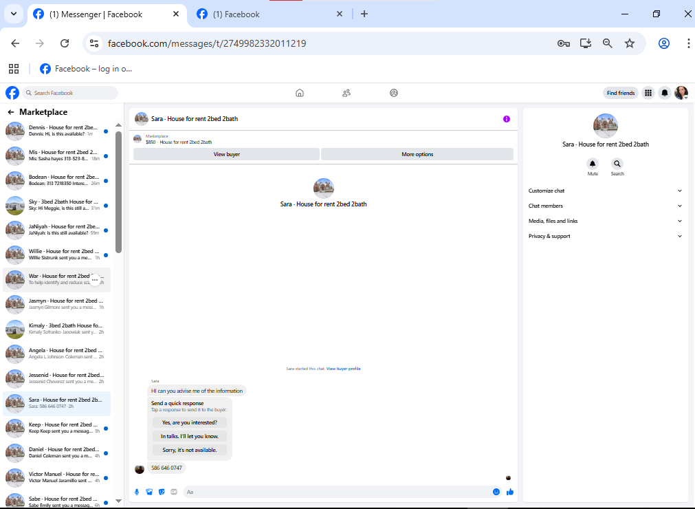Open the account profile picture menu
Image resolution: width=695 pixels, height=509 pixels.
681,93
